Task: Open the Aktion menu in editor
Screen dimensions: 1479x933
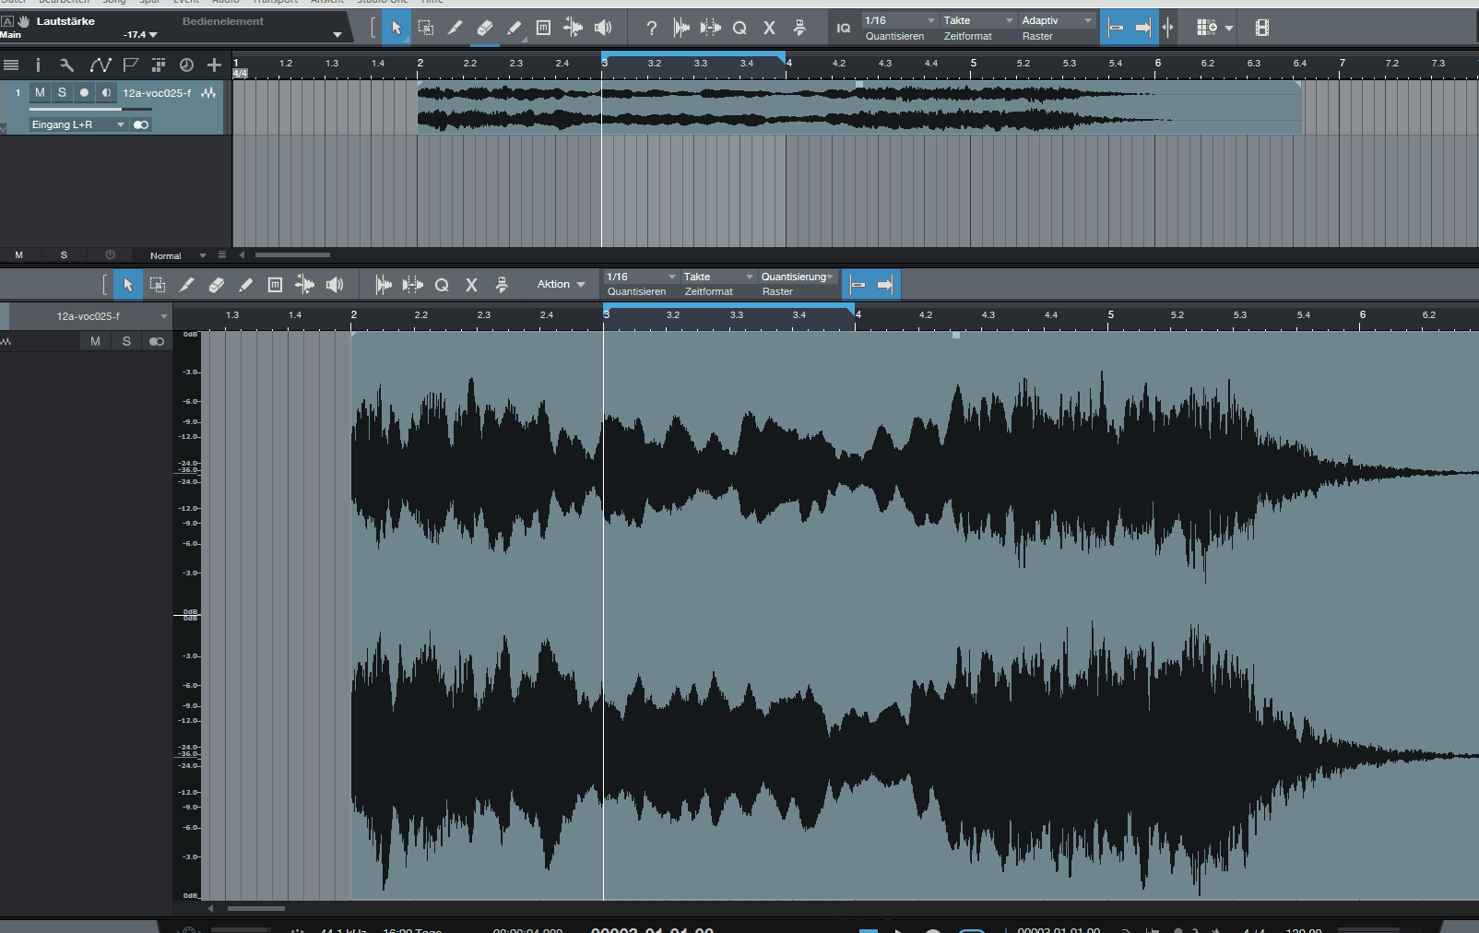Action: tap(561, 285)
